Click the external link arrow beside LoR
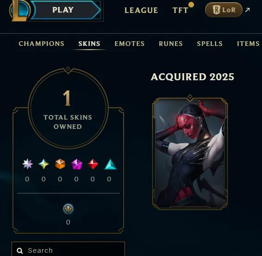This screenshot has width=262, height=256. click(247, 10)
